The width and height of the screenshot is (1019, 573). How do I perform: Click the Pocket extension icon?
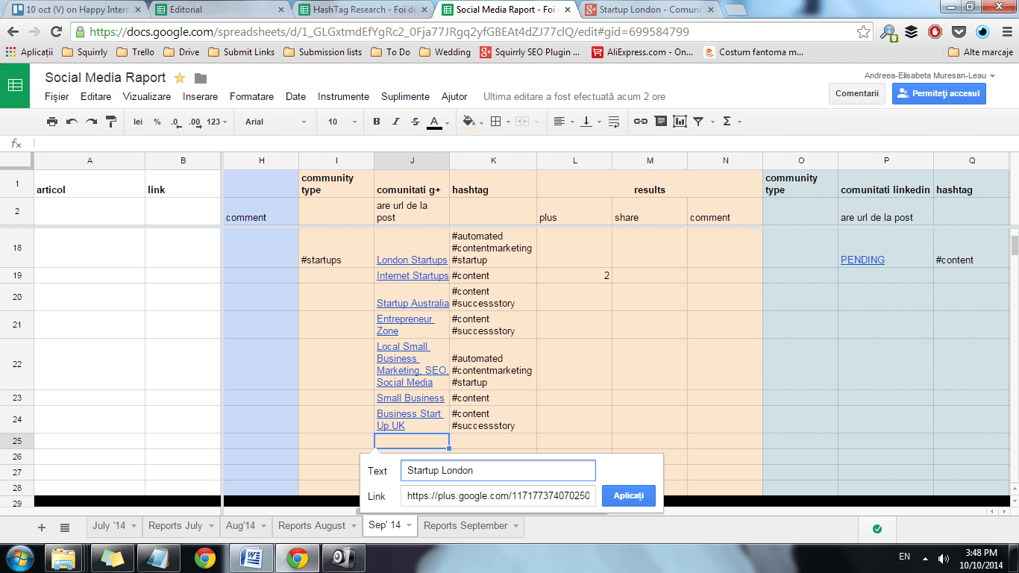[959, 32]
